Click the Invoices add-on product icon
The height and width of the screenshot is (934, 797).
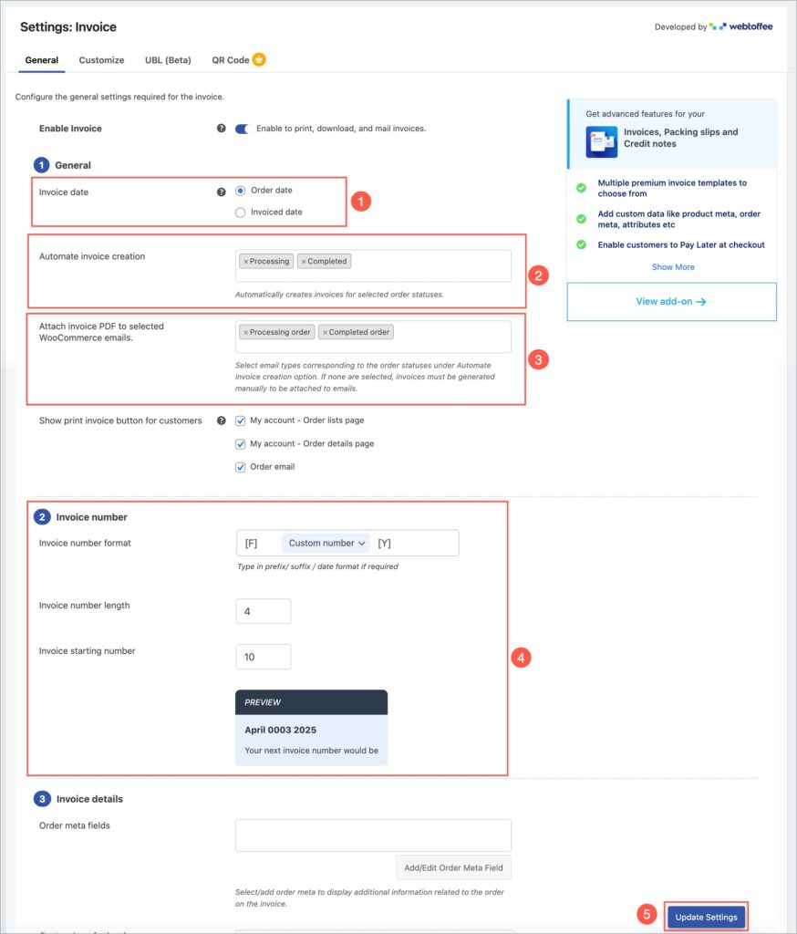[x=601, y=141]
